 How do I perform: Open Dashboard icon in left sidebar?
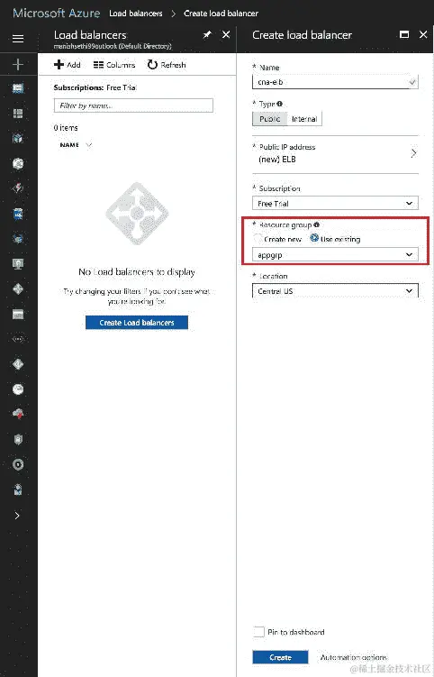pos(18,88)
